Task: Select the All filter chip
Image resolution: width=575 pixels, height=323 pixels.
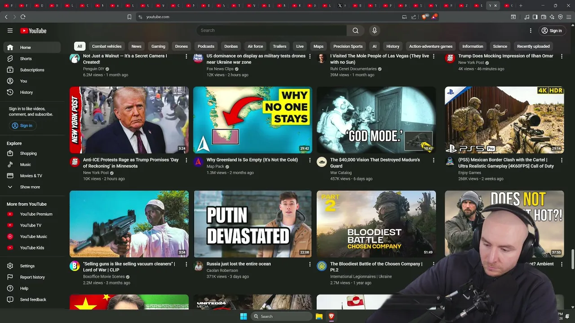Action: tap(80, 46)
